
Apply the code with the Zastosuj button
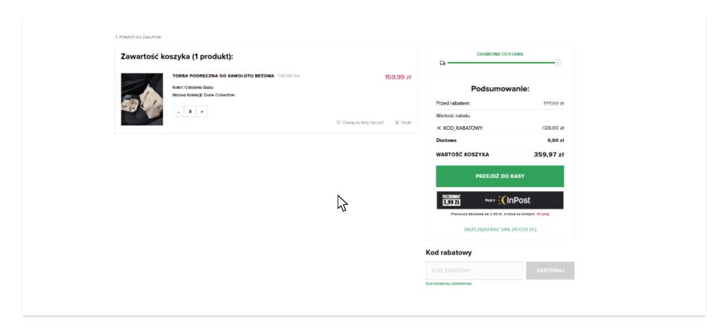pyautogui.click(x=550, y=270)
